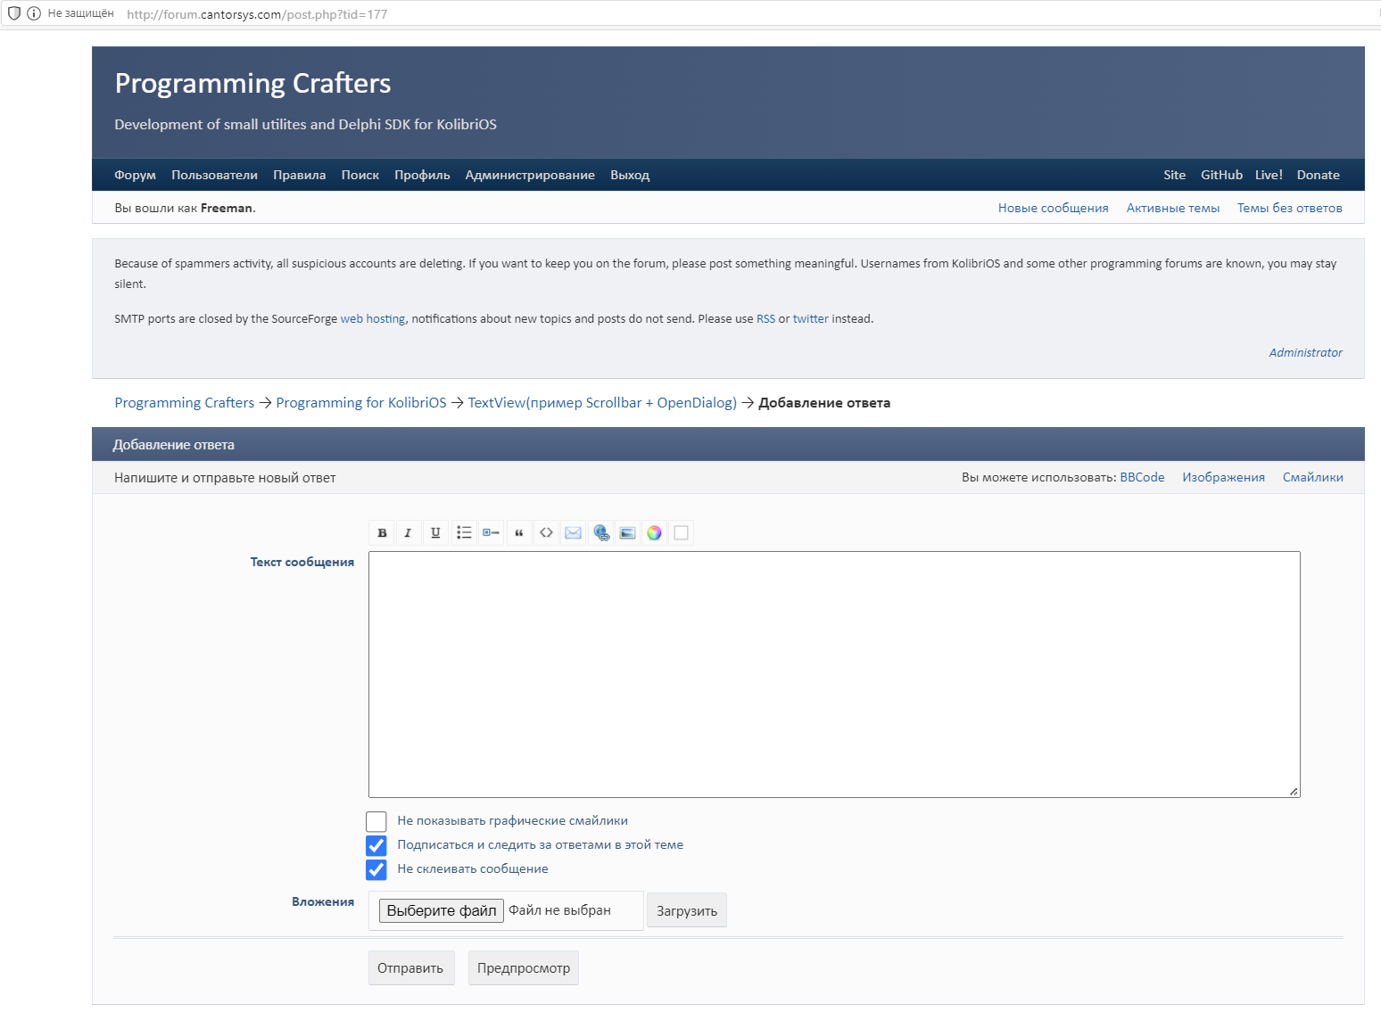This screenshot has height=1012, width=1381.
Task: Apply bold formatting with the B icon
Action: tap(382, 532)
